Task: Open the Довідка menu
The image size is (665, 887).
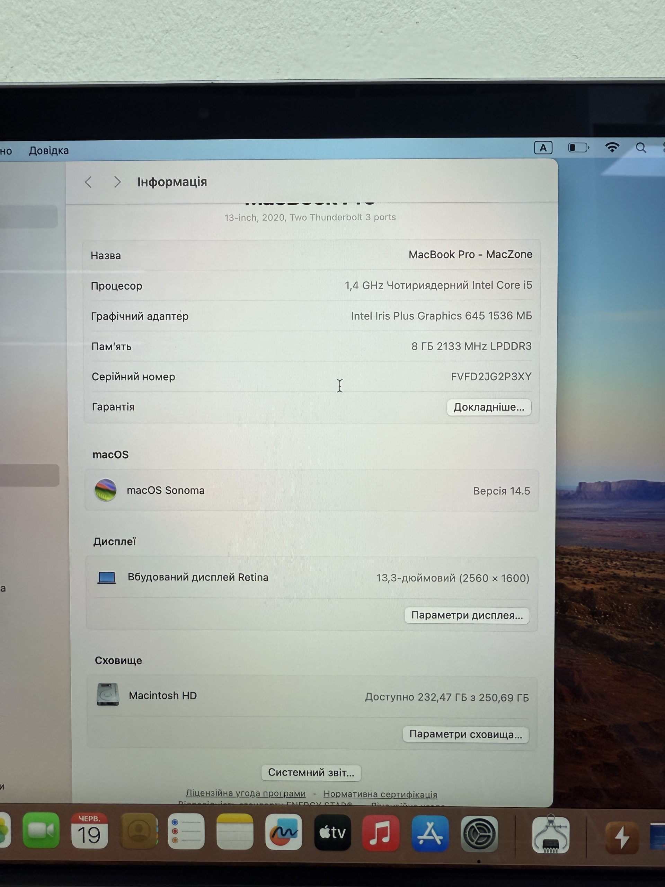Action: coord(49,150)
